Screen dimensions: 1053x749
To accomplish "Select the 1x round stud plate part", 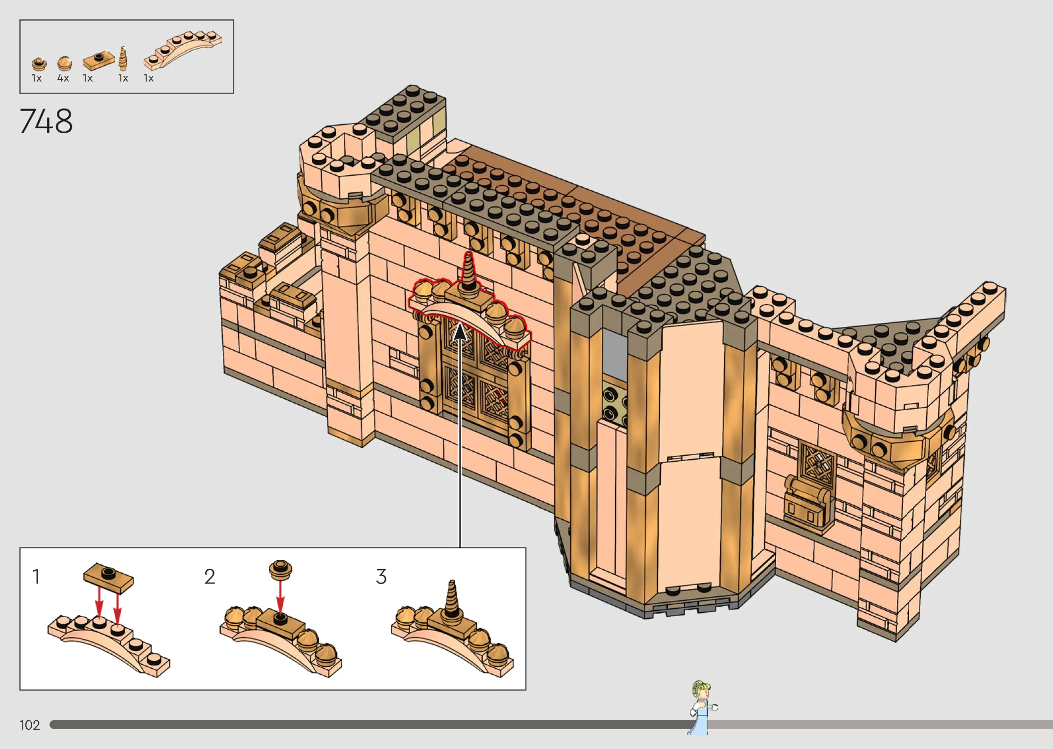I will (x=39, y=64).
